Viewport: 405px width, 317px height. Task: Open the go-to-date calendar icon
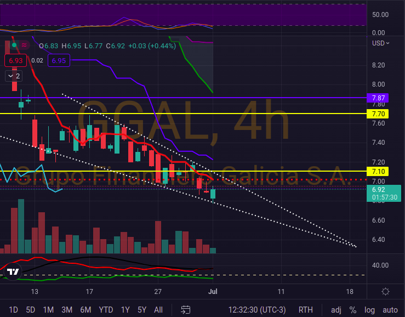click(186, 309)
